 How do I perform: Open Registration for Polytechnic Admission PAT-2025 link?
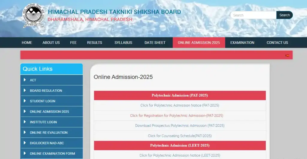point(177,115)
